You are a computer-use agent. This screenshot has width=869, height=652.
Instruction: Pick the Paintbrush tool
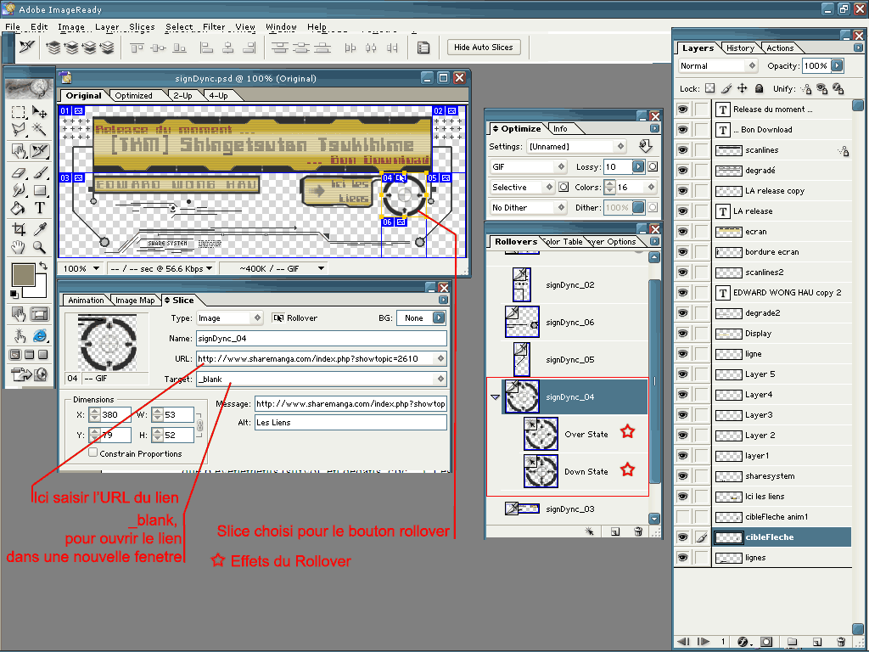(x=39, y=173)
